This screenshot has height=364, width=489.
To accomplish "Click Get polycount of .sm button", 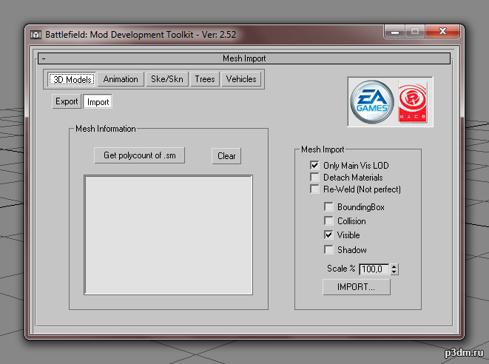I will pyautogui.click(x=139, y=155).
